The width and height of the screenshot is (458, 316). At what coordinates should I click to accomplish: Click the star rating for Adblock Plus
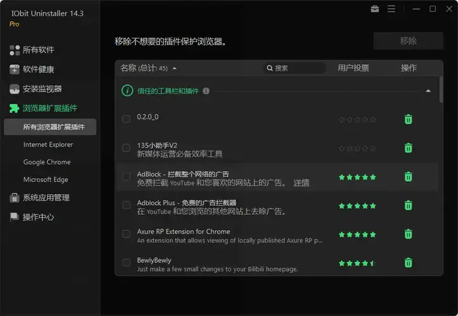coord(357,206)
